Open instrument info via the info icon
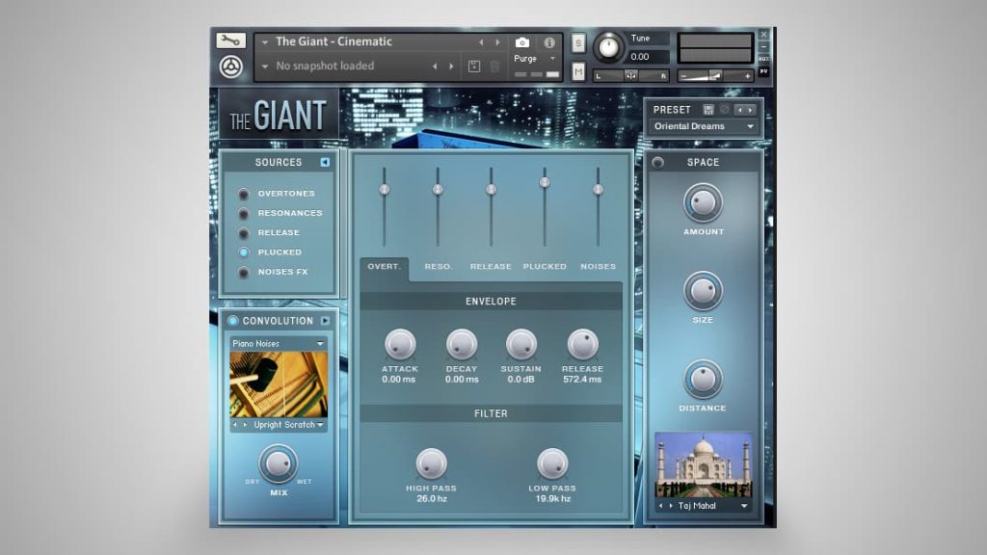 pos(550,41)
